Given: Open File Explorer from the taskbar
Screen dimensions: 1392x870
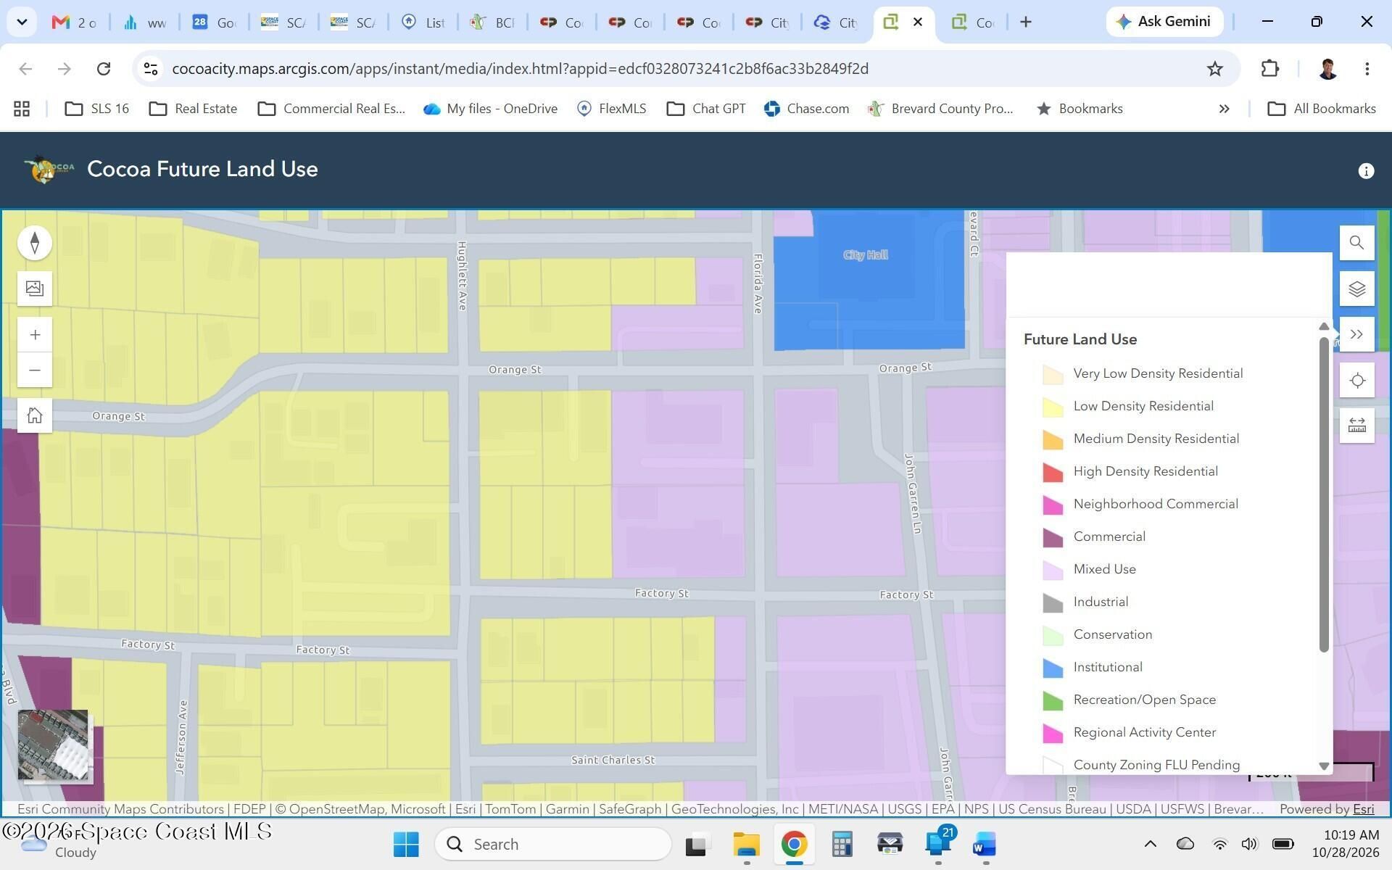Looking at the screenshot, I should coord(746,845).
